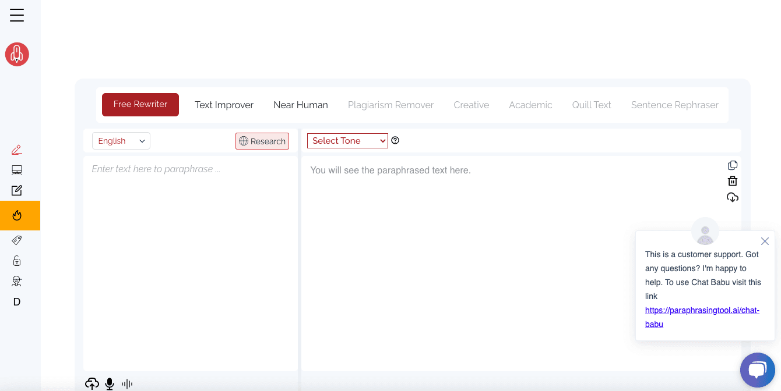Viewport: 781px width, 391px height.
Task: Click inside the paraphrase input field
Action: (x=189, y=233)
